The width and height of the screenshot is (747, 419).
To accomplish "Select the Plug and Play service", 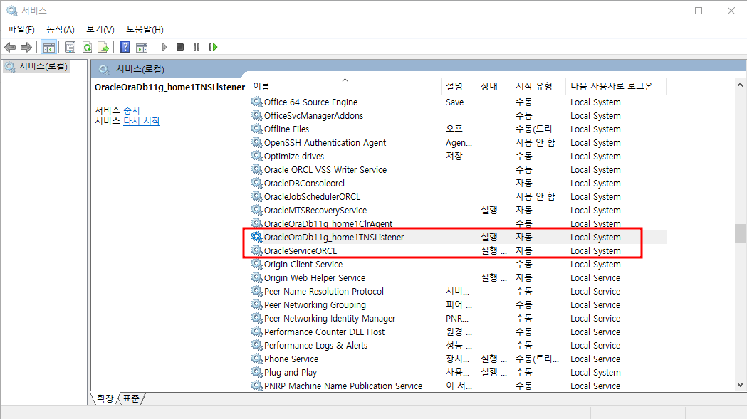I will 290,372.
